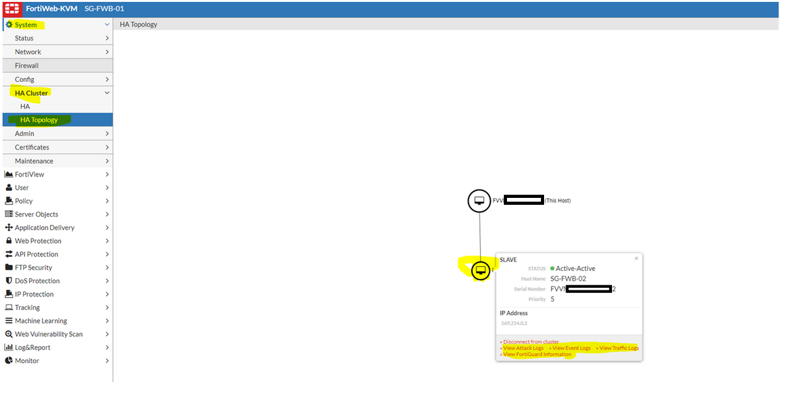Expand the Maintenance submenu arrow
807x414 pixels.
tap(107, 161)
